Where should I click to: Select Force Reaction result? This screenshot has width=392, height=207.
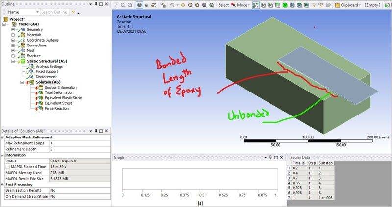(x=56, y=108)
